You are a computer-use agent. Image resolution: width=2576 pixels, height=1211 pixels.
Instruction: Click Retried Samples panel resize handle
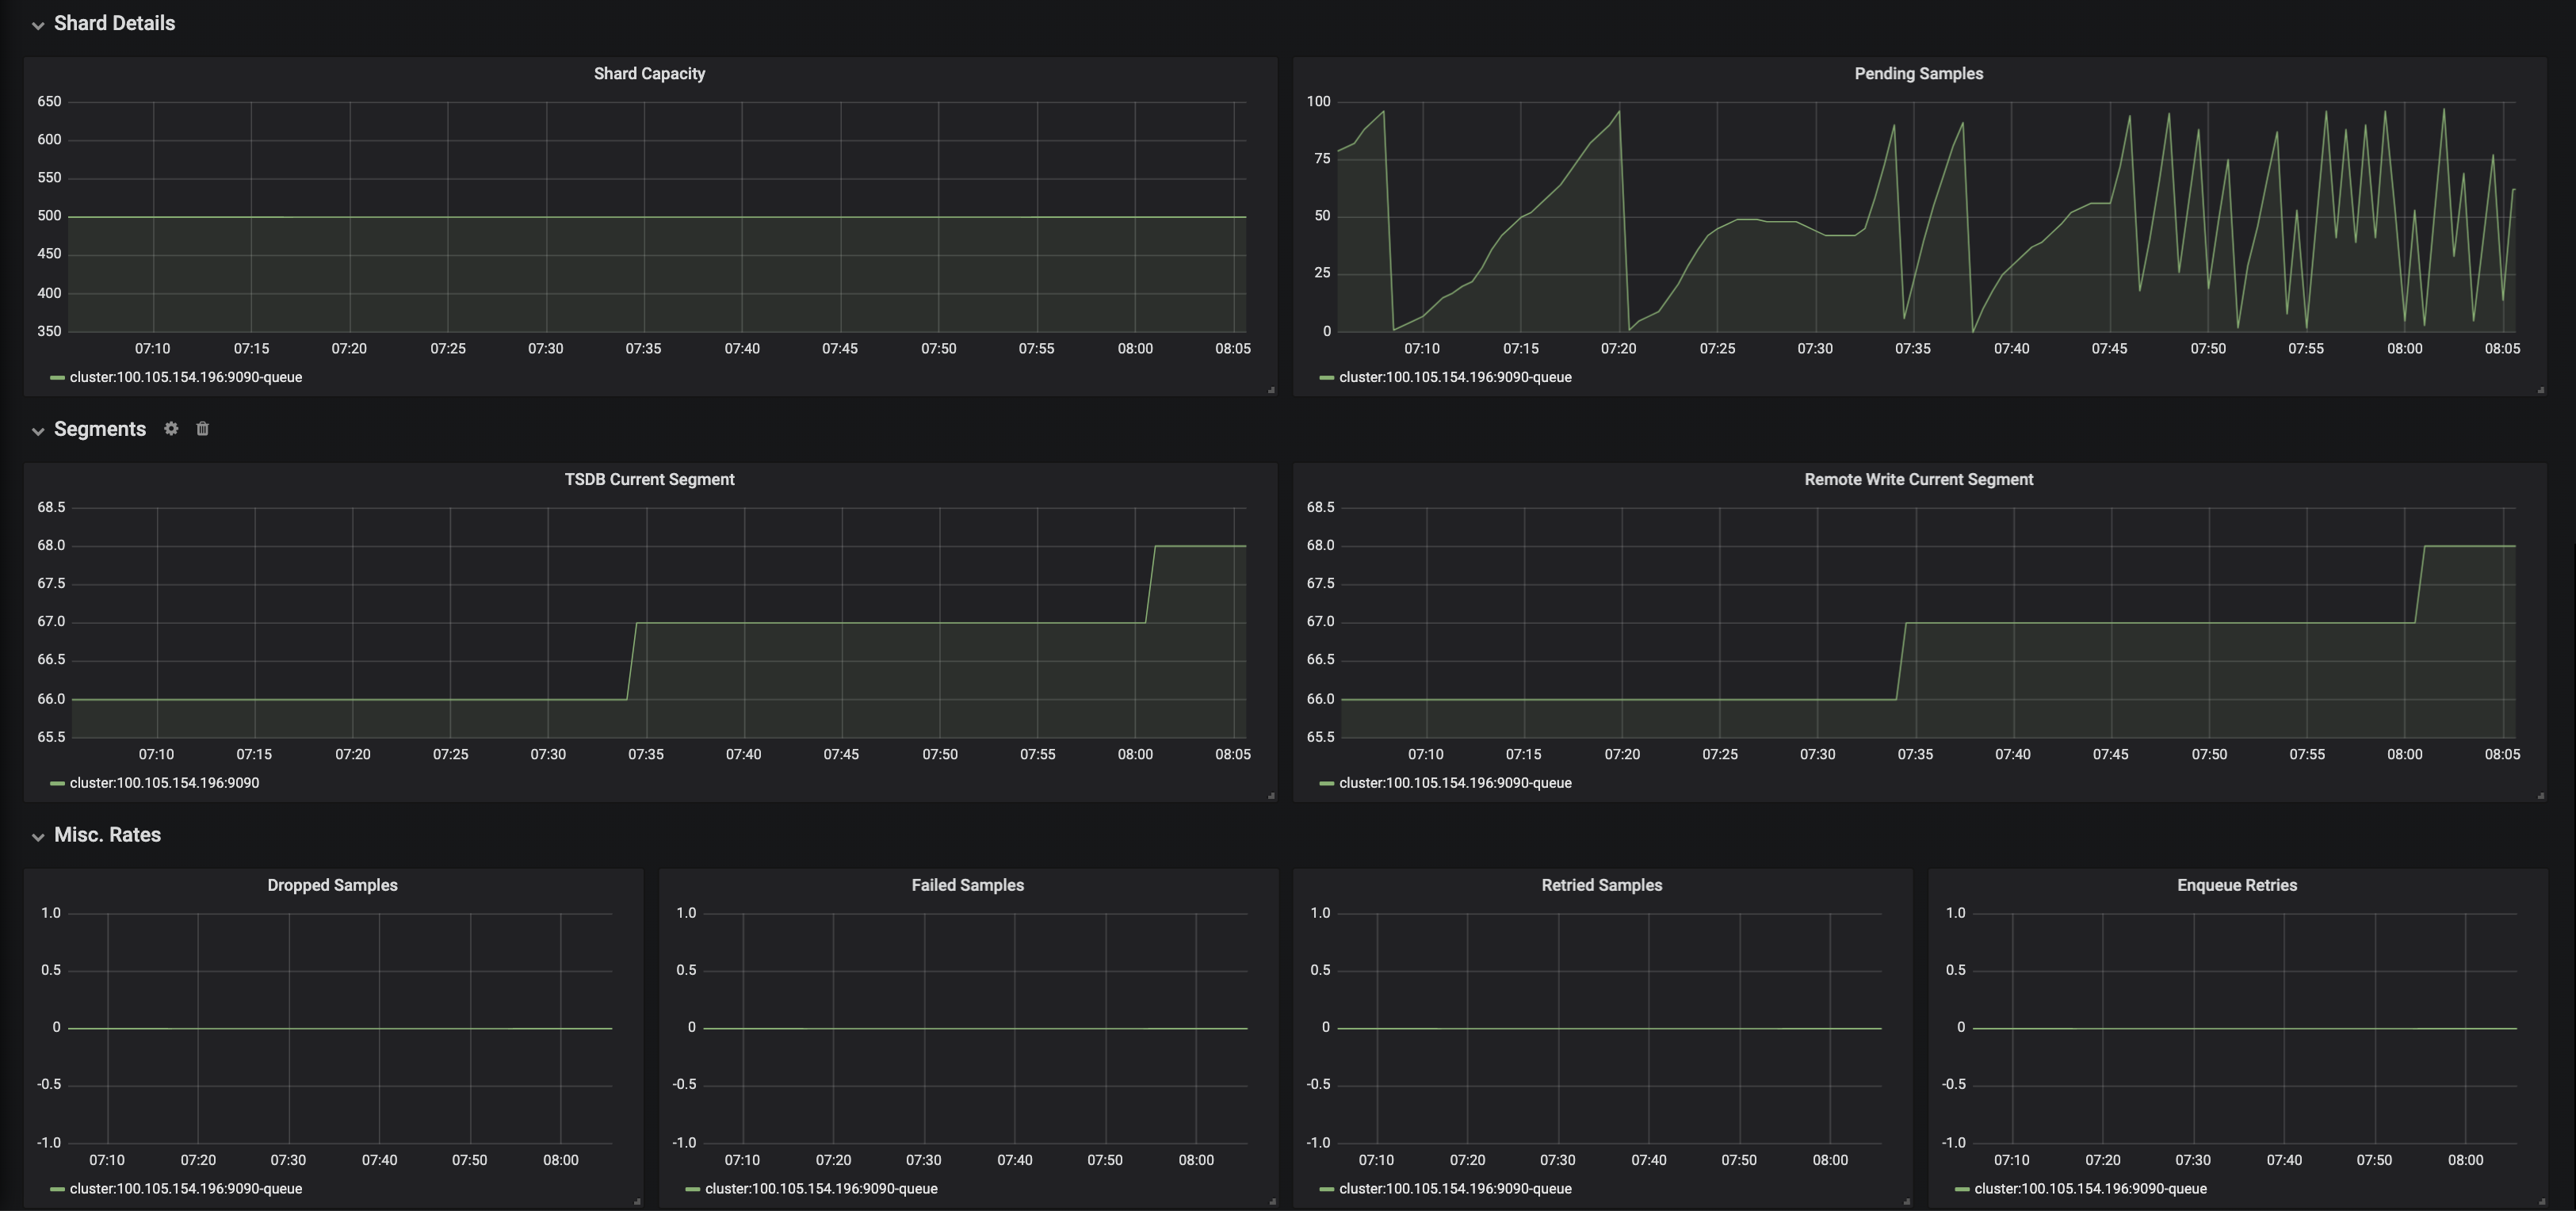pos(1907,1202)
